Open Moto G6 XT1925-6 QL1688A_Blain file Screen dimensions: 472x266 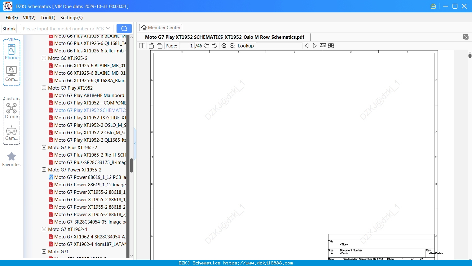point(87,80)
